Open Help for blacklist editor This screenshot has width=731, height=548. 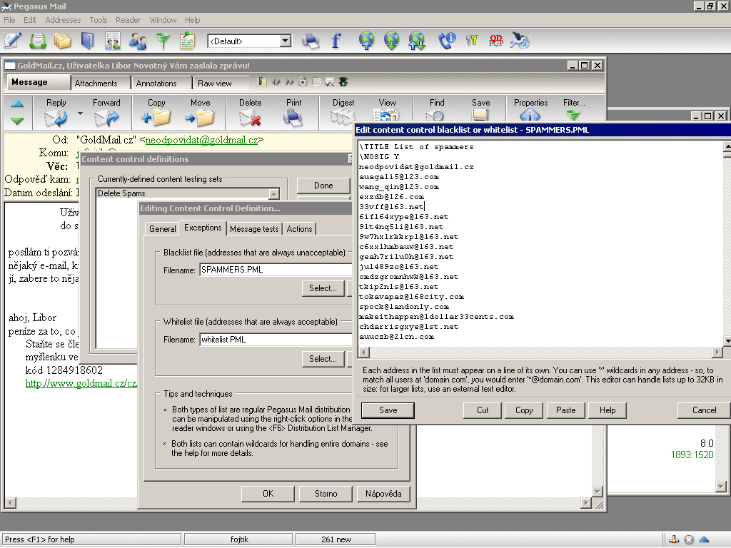608,410
